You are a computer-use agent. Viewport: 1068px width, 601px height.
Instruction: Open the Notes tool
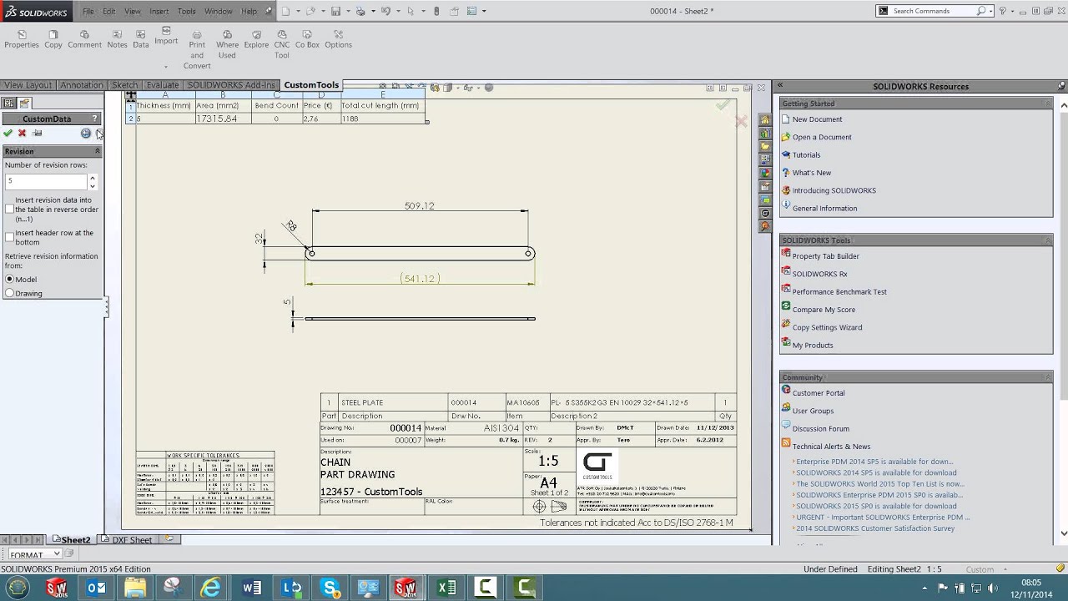tap(117, 39)
